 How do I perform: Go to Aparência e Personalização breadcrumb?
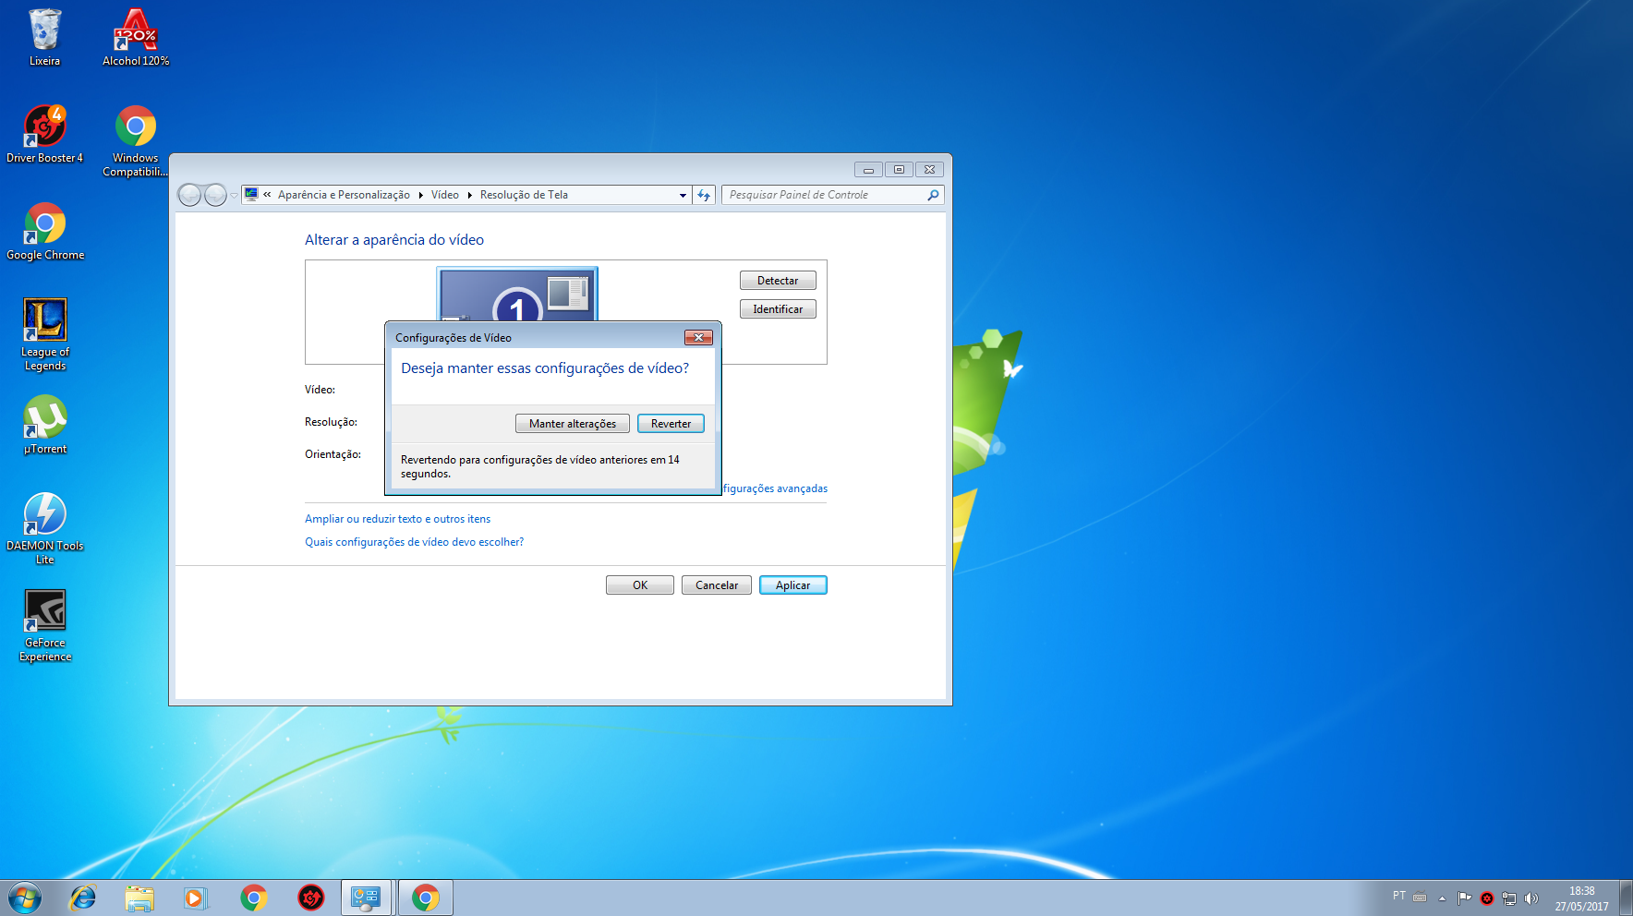point(344,195)
